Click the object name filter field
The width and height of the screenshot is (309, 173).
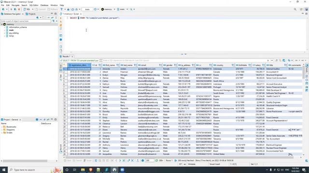point(26,21)
